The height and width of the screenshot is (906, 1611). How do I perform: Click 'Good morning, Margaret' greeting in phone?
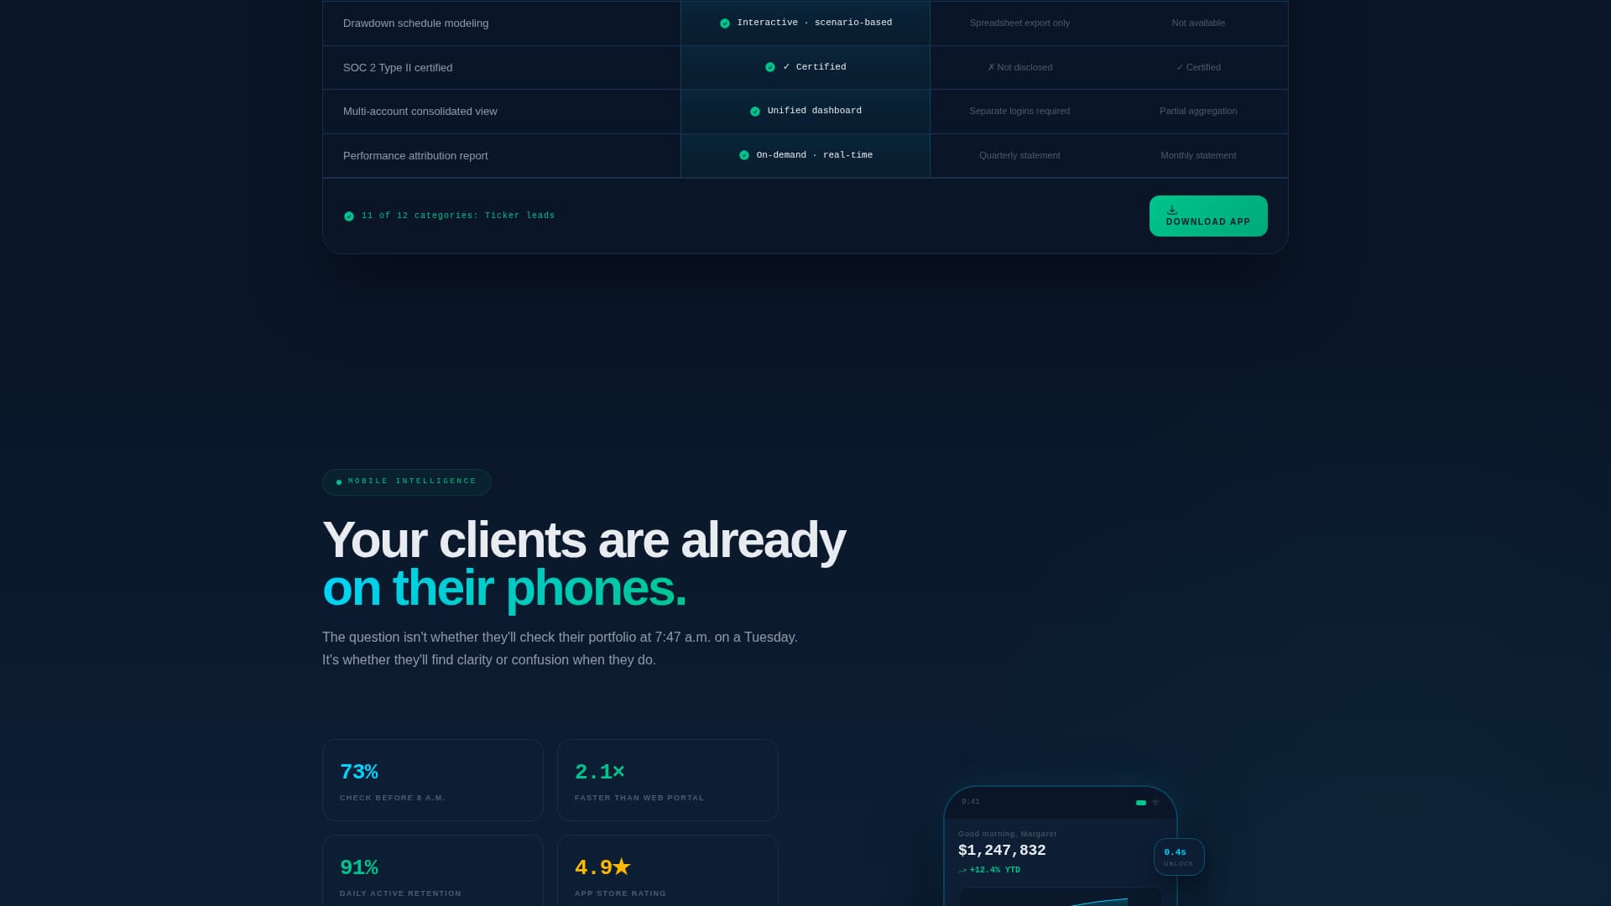coord(1007,834)
